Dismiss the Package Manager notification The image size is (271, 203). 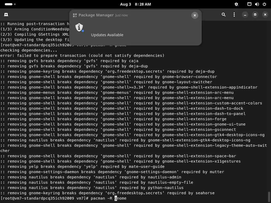pyautogui.click(x=195, y=15)
